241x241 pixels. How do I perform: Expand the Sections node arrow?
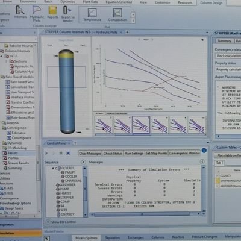[7, 61]
